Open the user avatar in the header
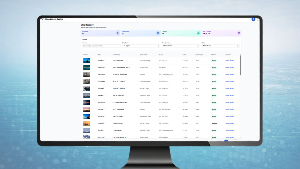Screen dimensions: 300x169 pos(253,19)
